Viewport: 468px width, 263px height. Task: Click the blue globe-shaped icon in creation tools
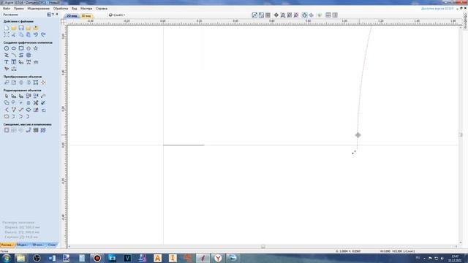pyautogui.click(x=29, y=56)
